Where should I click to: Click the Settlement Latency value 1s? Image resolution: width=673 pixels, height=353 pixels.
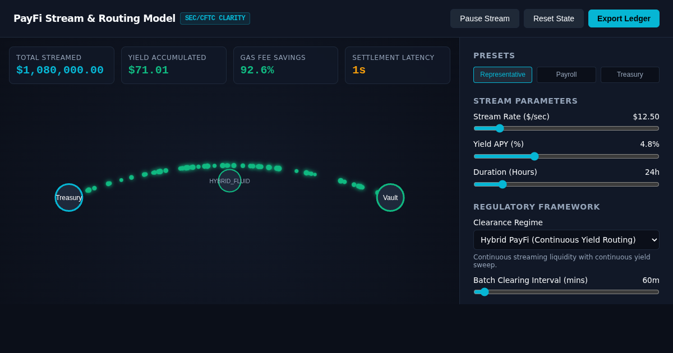click(359, 70)
